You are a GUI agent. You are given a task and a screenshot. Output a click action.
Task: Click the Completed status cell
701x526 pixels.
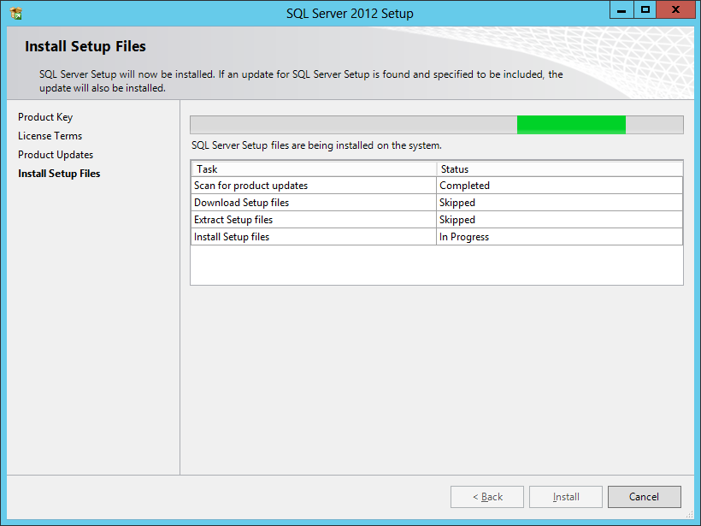pyautogui.click(x=464, y=186)
